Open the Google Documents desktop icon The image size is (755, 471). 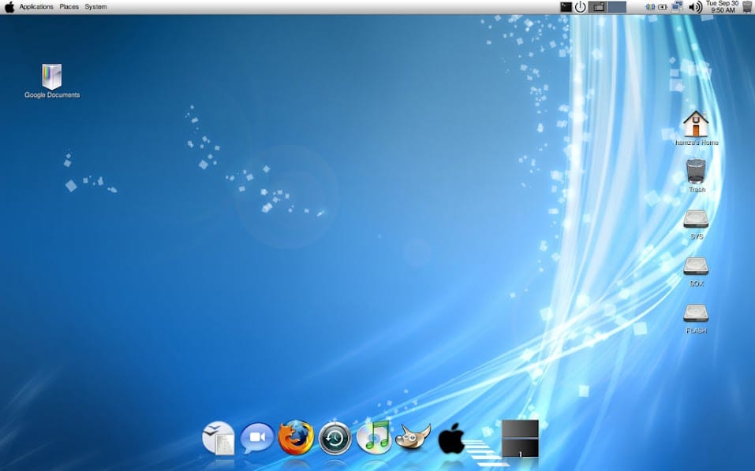tap(51, 77)
